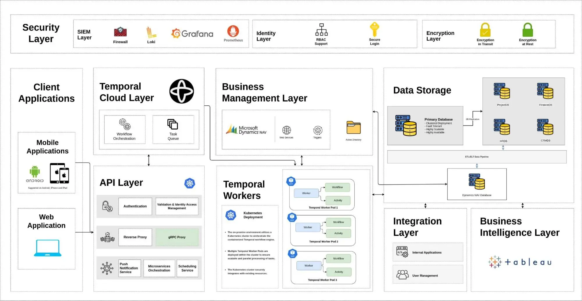
Task: Select the Tableau logo
Action: 520,262
